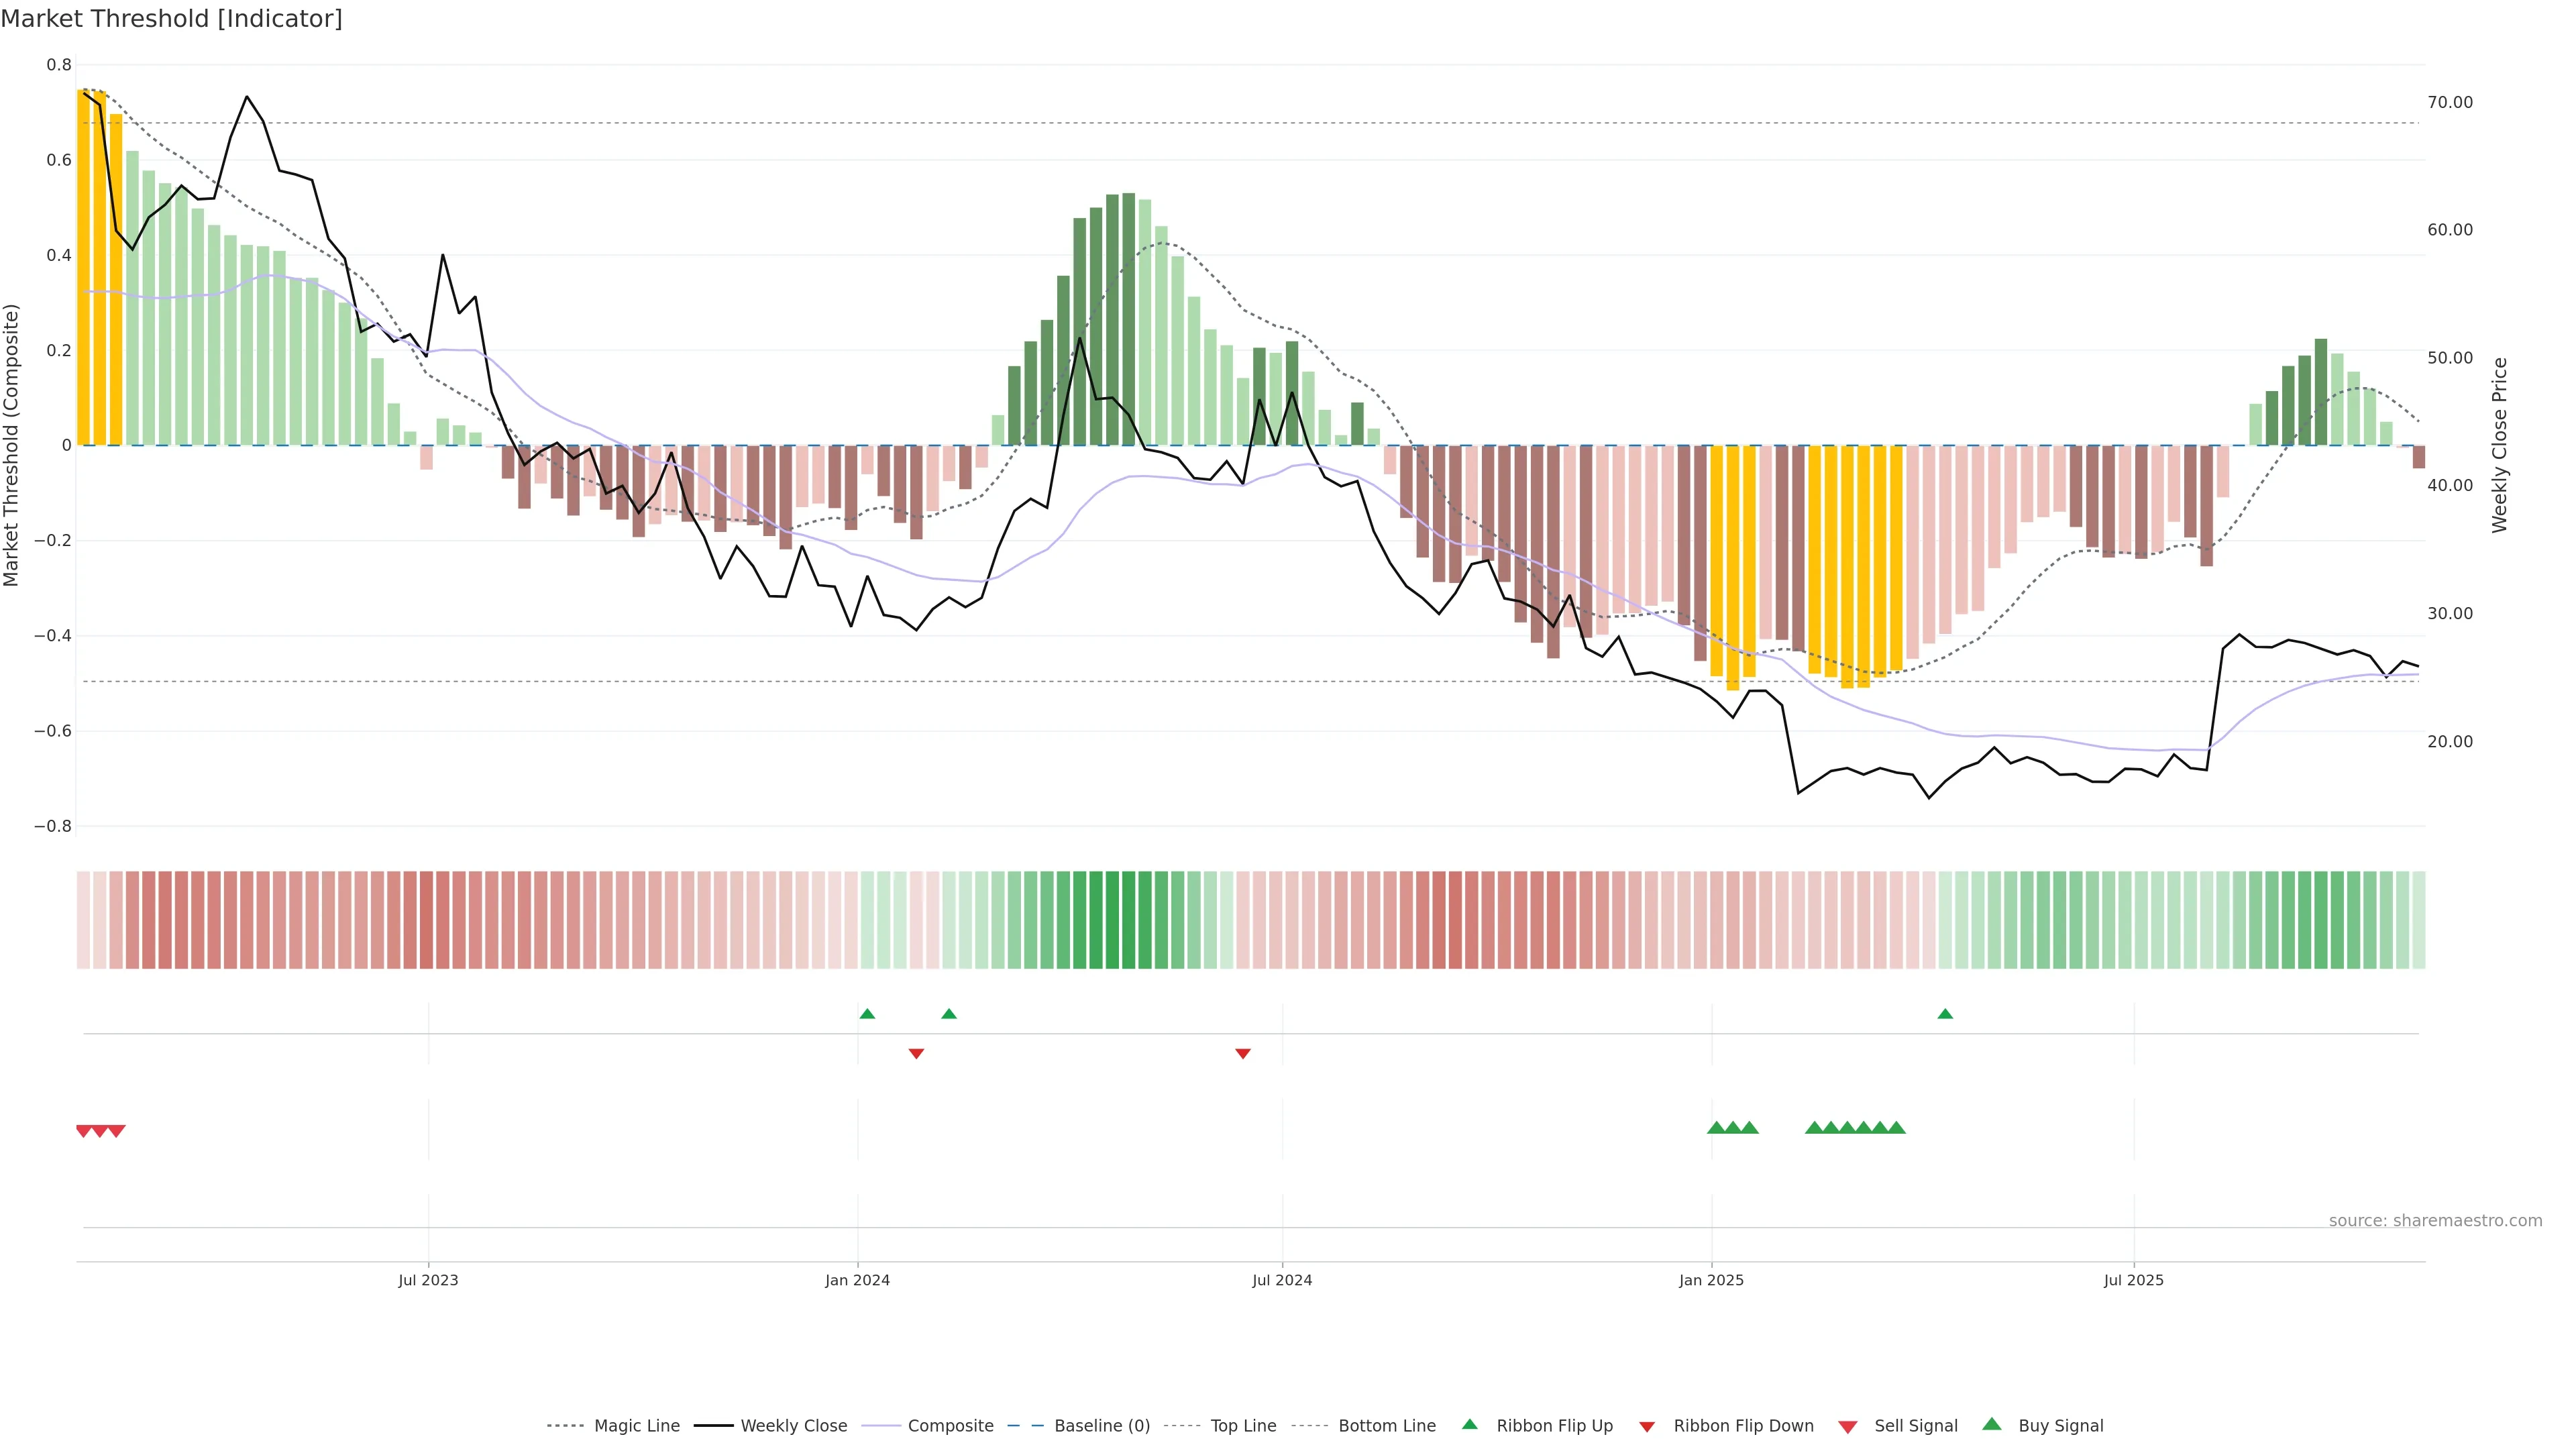The width and height of the screenshot is (2576, 1449).
Task: Click the Ribbon Flip Up marker near mid-2025
Action: [1945, 1014]
